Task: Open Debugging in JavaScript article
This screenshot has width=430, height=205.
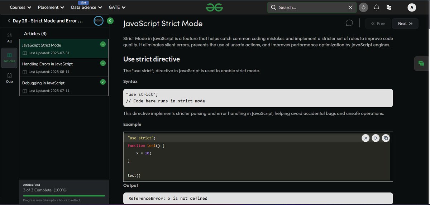Action: coord(64,86)
